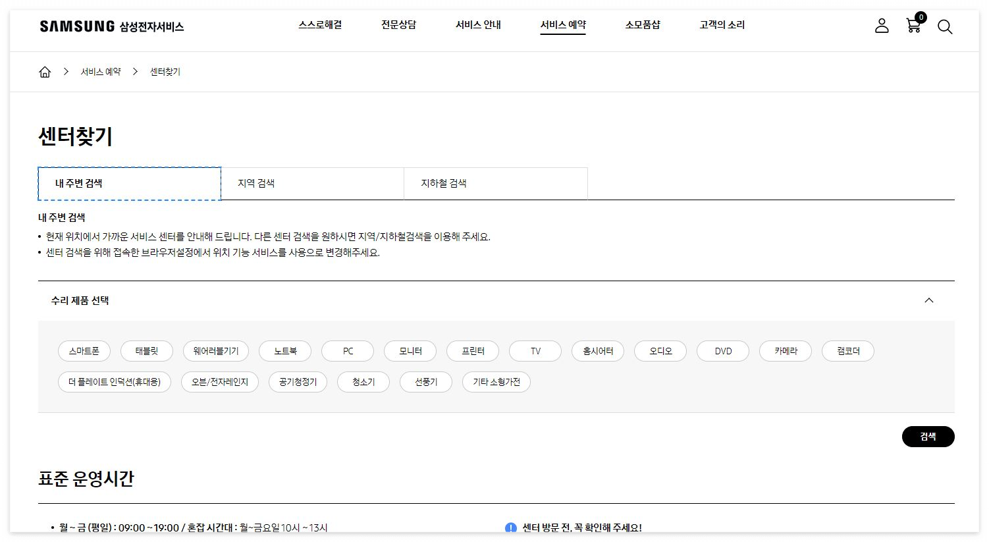Viewport: 989px width, 542px height.
Task: Click the search magnifier icon
Action: pyautogui.click(x=945, y=27)
